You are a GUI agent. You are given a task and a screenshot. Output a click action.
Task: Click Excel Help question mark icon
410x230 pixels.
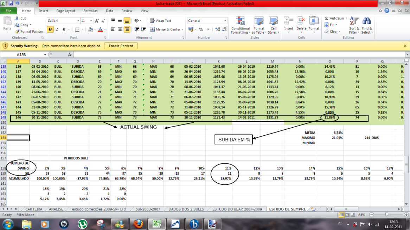[387, 11]
